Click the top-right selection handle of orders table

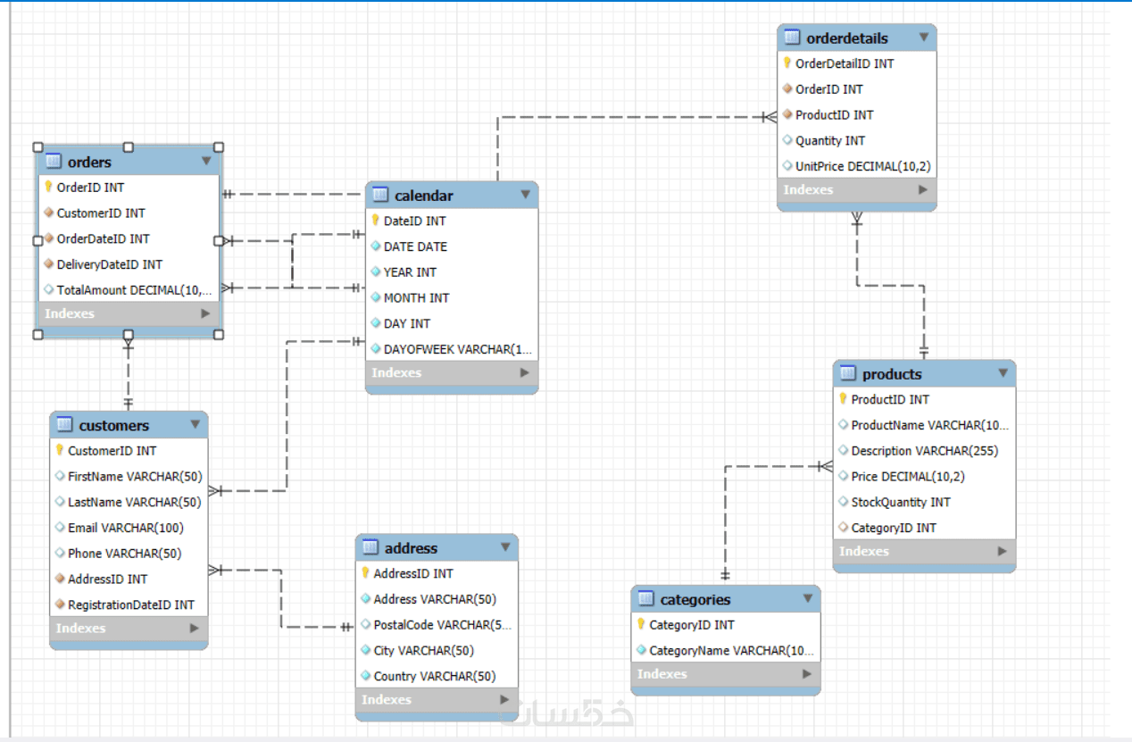click(x=219, y=147)
